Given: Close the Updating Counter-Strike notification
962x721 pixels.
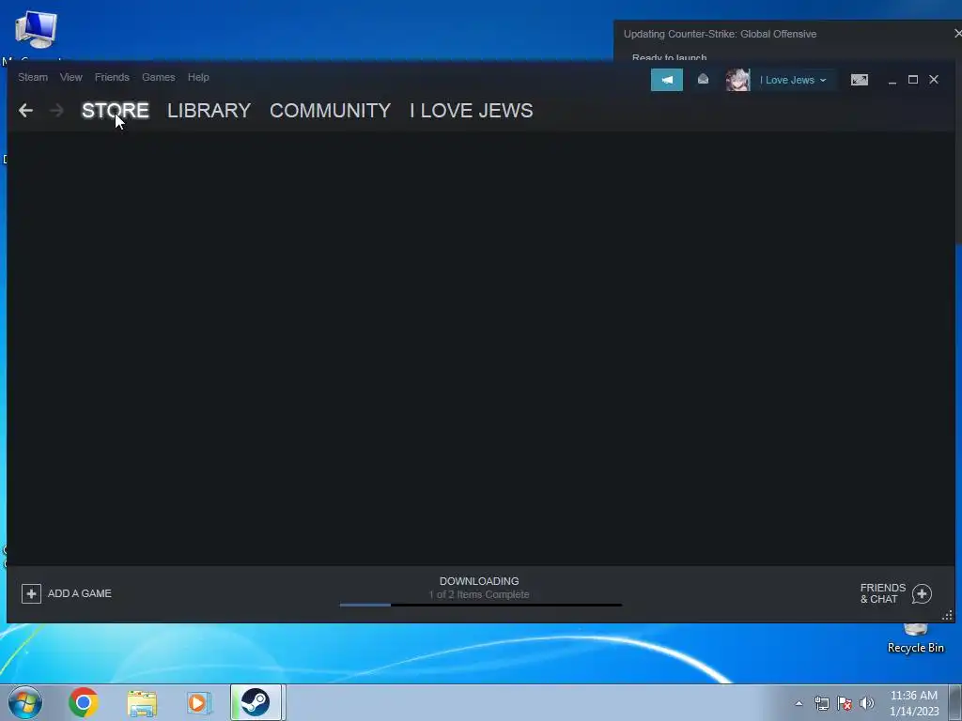Looking at the screenshot, I should [x=957, y=33].
